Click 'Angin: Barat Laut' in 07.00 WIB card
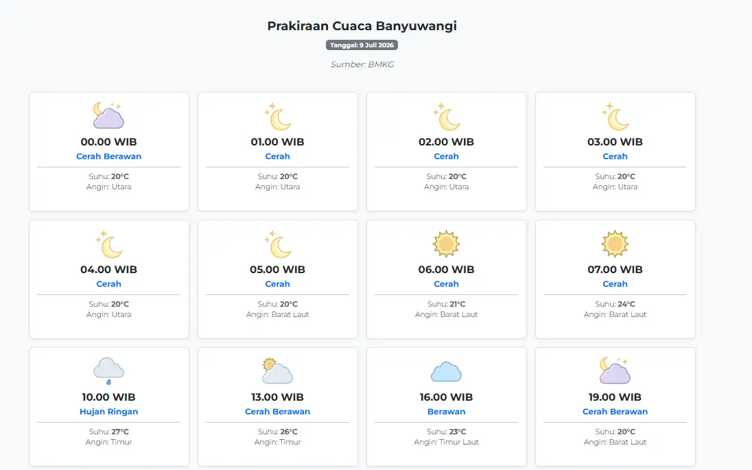The width and height of the screenshot is (752, 470). point(615,315)
